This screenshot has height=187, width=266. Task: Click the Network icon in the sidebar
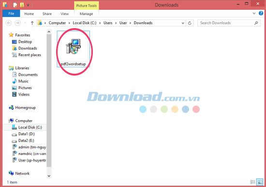tap(11, 173)
